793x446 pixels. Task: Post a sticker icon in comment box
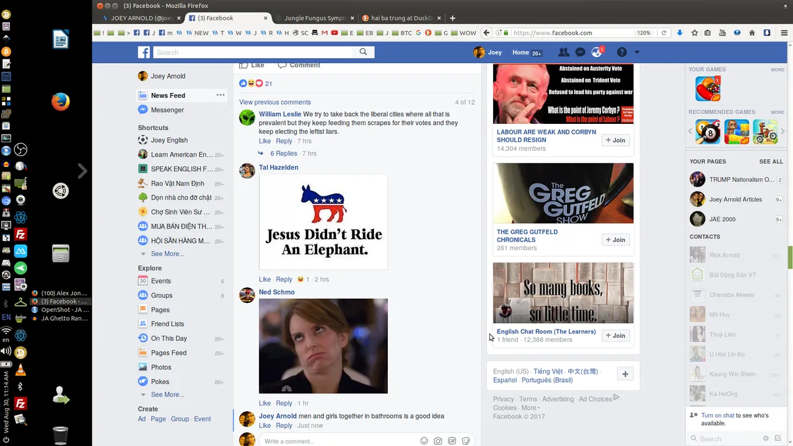(x=466, y=441)
